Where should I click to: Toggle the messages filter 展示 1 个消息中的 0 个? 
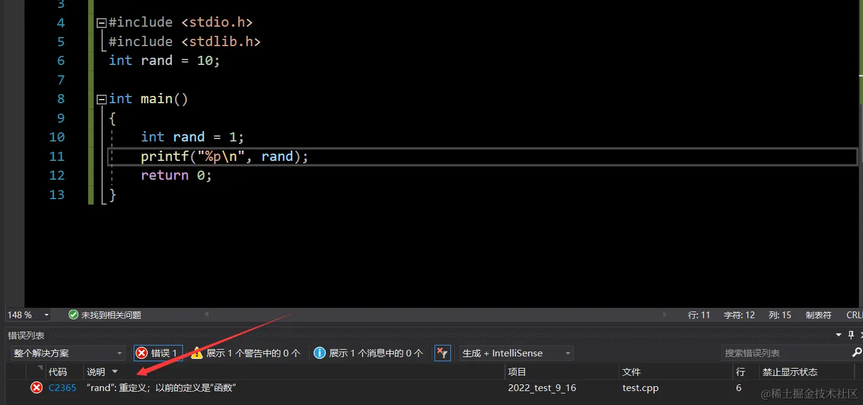[x=368, y=353]
